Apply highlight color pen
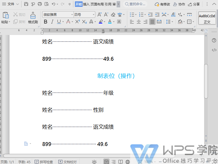The image size is (218, 164). tap(101, 22)
